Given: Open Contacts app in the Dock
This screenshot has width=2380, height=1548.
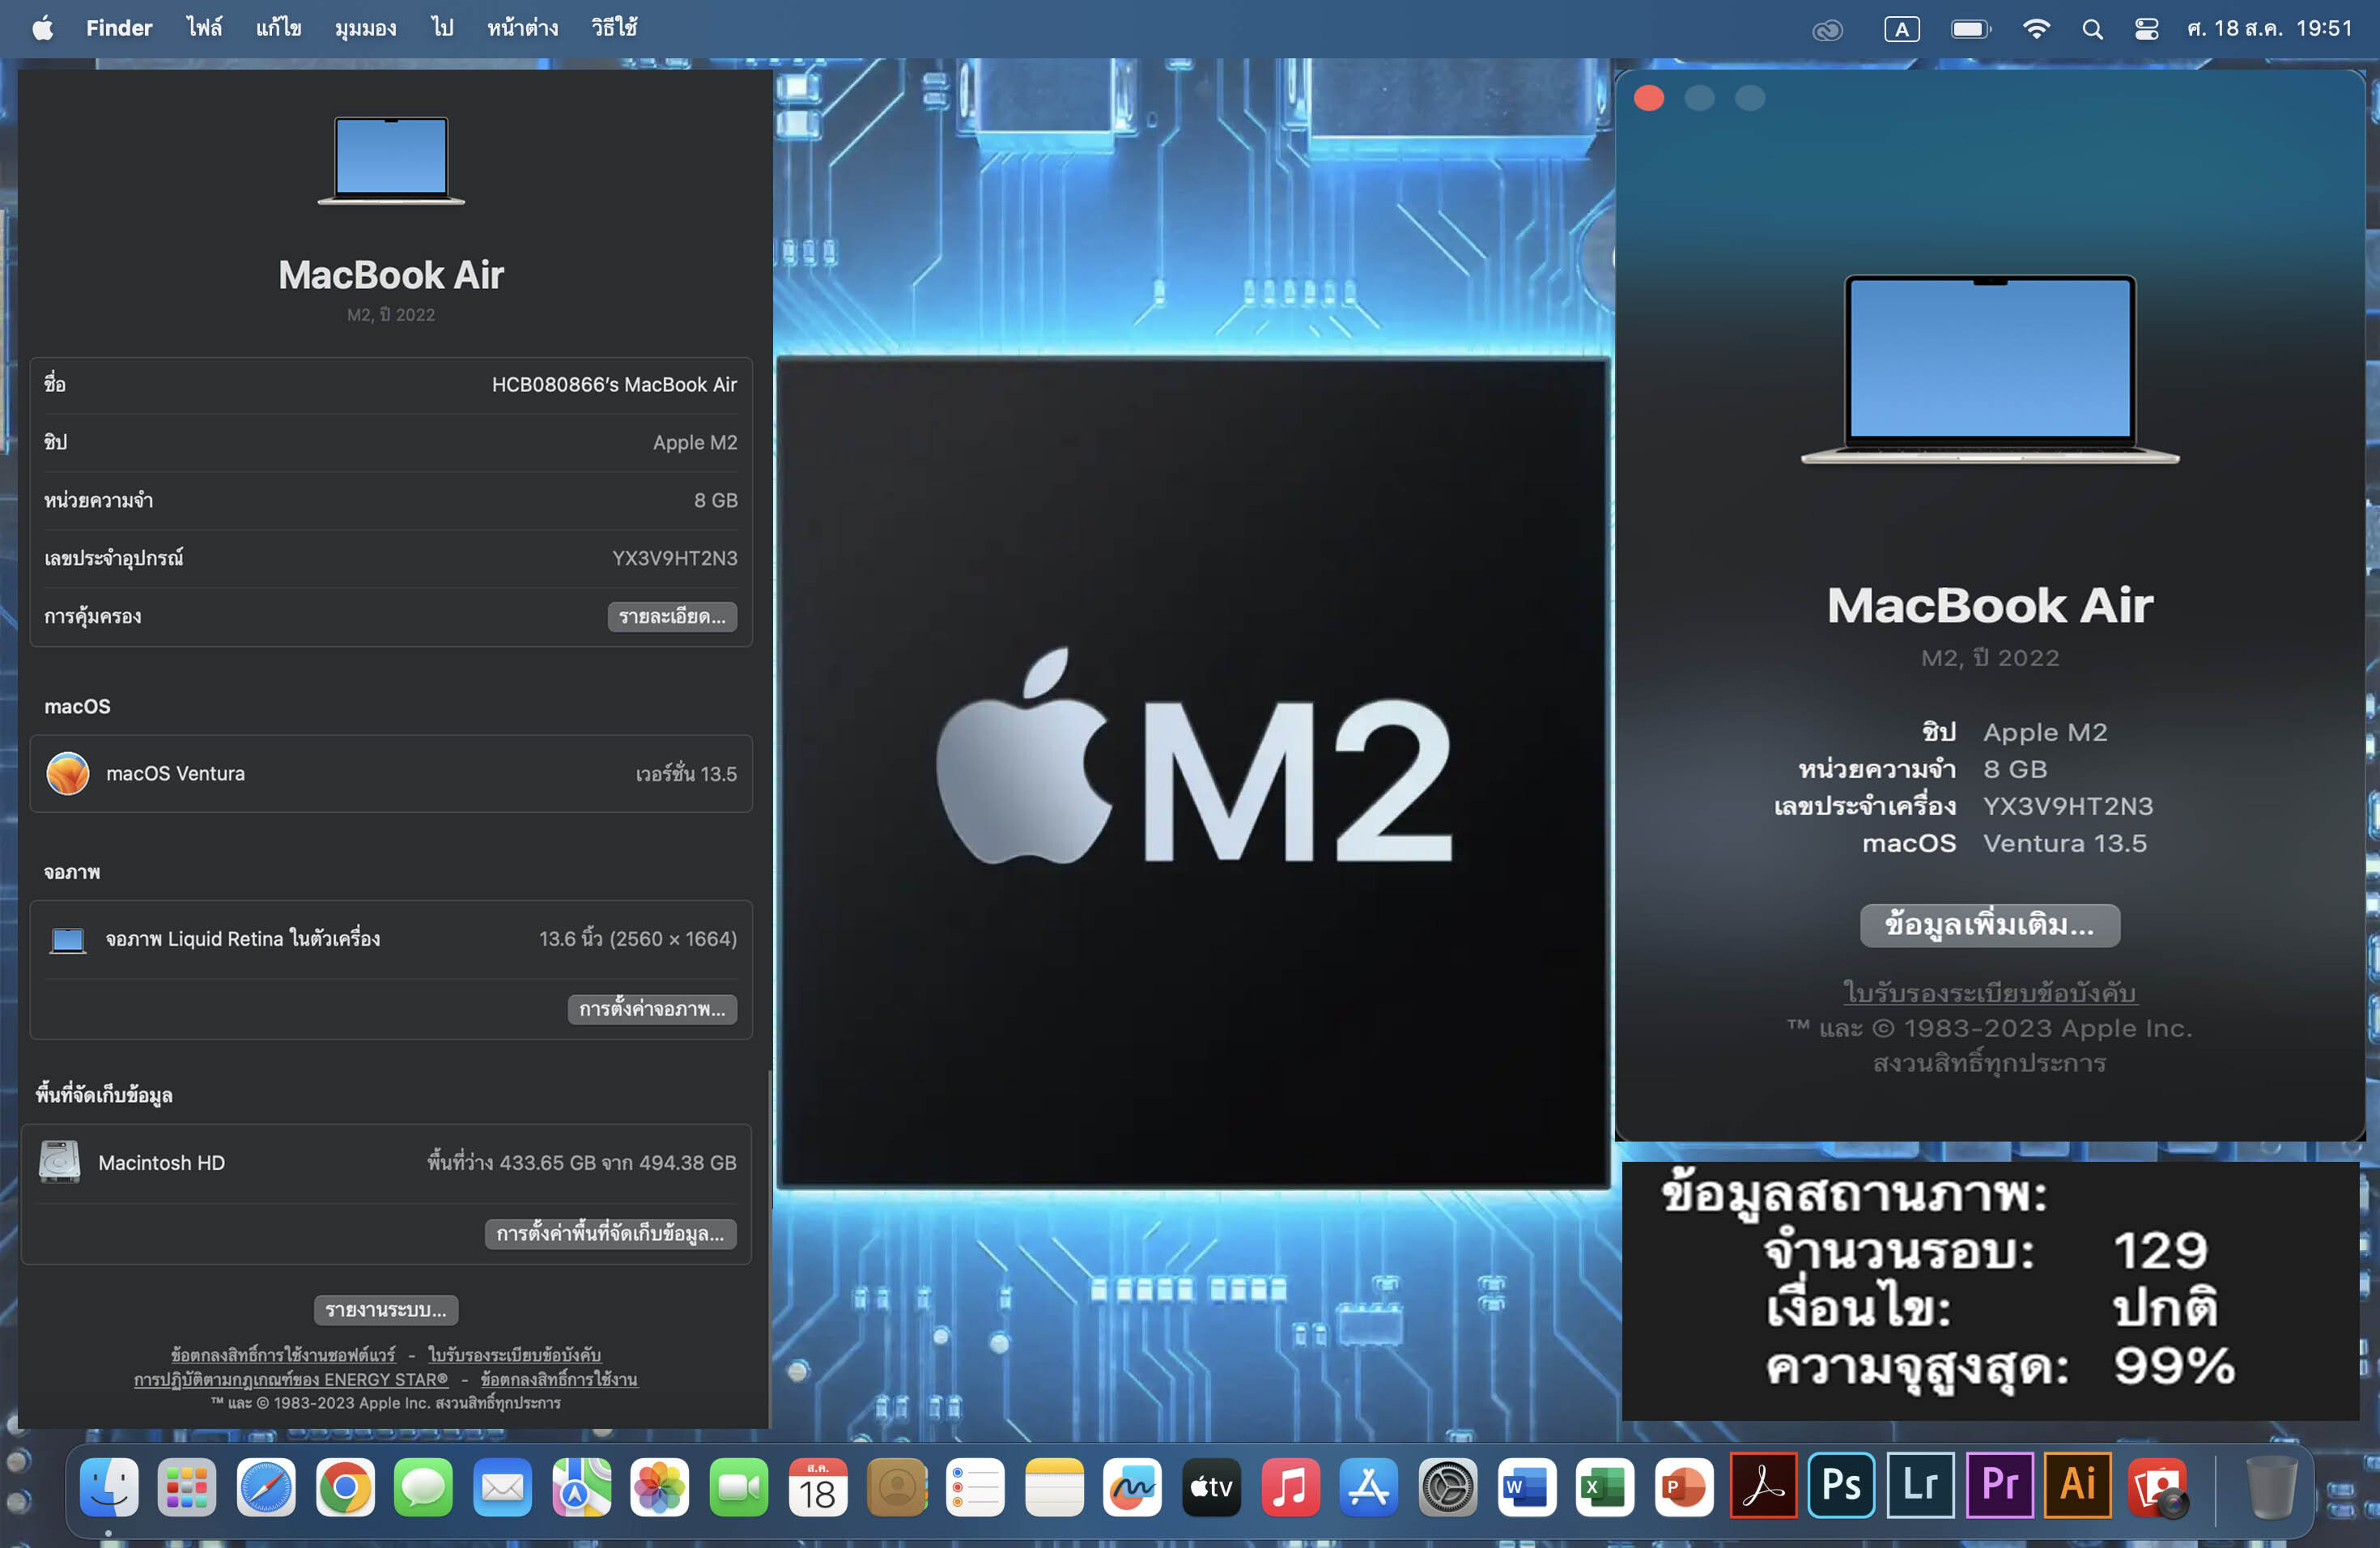Looking at the screenshot, I should [x=897, y=1487].
